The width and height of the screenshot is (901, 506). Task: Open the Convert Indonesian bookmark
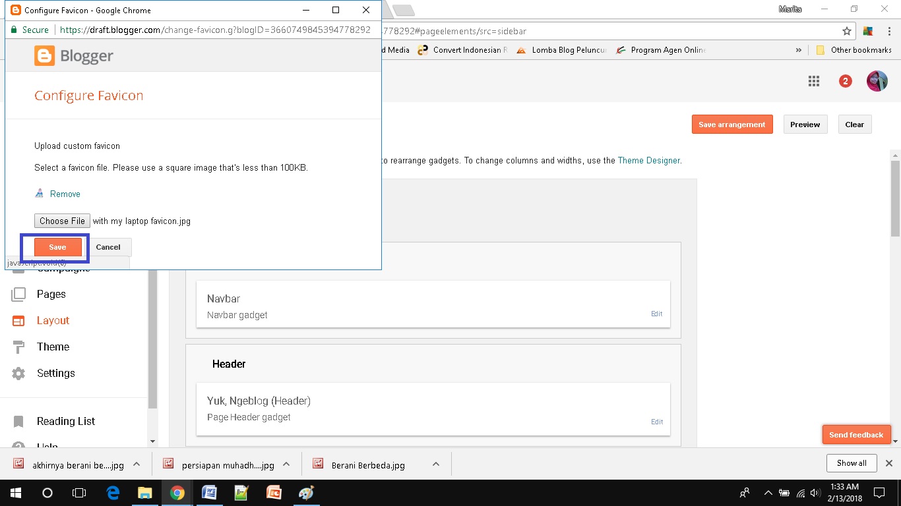pos(462,50)
